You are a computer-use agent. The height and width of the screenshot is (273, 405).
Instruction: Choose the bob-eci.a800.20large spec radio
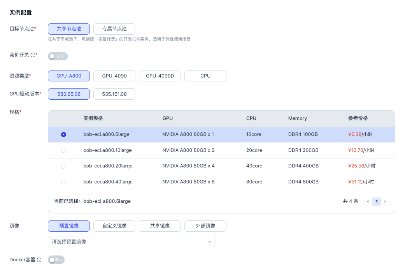coord(64,166)
